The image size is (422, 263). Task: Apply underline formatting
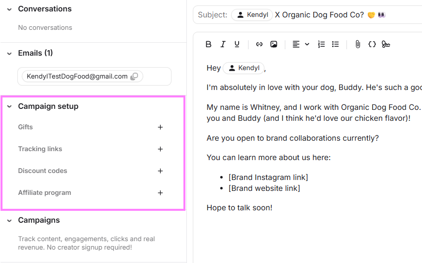(x=237, y=44)
